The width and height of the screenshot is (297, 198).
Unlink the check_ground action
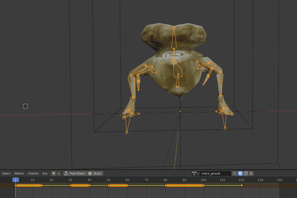(x=251, y=173)
